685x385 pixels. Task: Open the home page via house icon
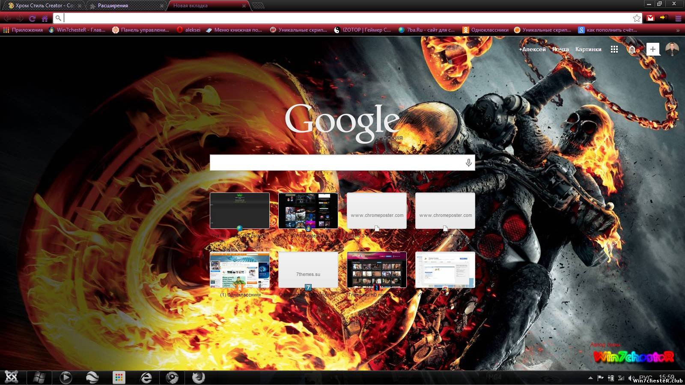tap(45, 18)
